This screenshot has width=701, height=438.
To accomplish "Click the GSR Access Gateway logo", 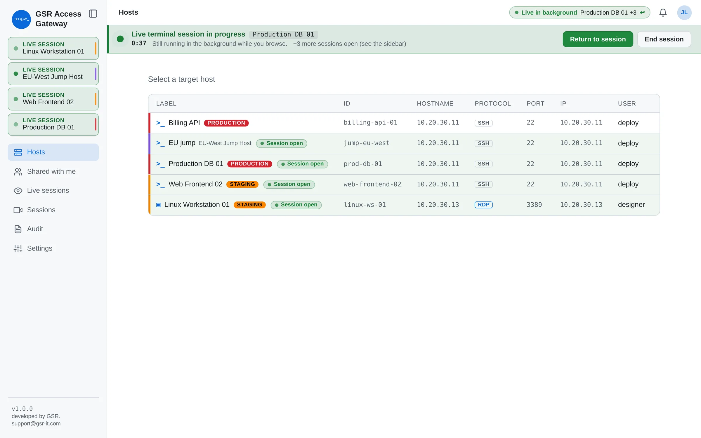I will click(x=21, y=19).
